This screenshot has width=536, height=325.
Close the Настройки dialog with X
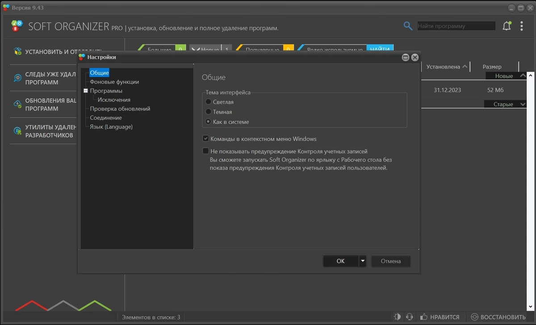(415, 57)
